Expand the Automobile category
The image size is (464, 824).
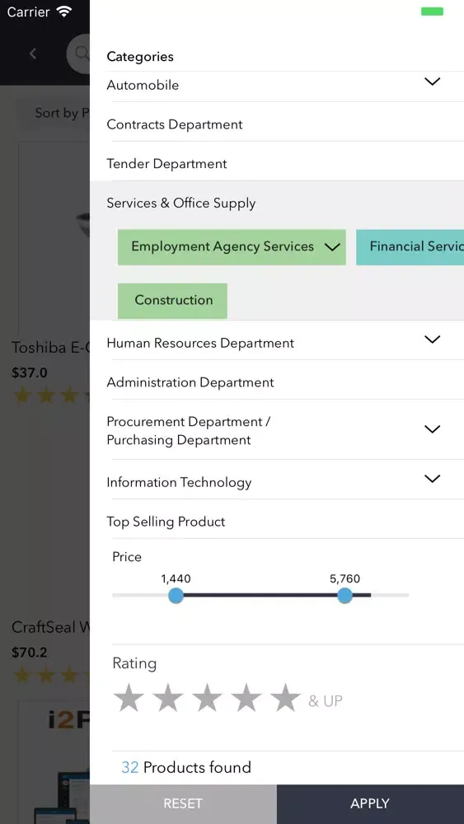tap(432, 82)
